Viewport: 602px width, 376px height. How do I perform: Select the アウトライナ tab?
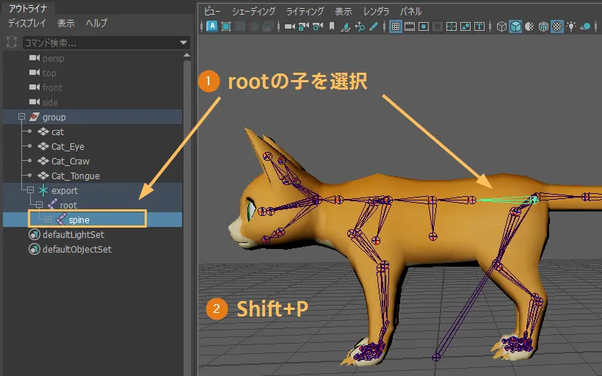click(x=28, y=8)
